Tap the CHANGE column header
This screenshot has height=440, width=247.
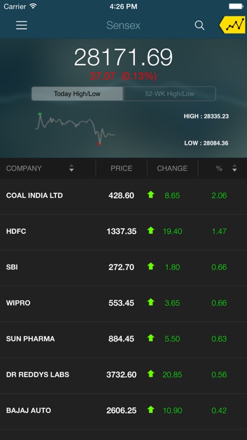point(172,168)
